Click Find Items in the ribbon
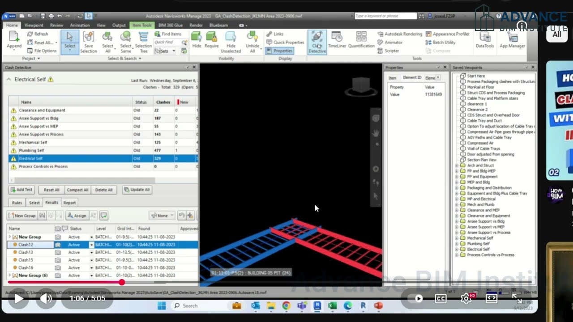The image size is (573, 322). pos(168,34)
